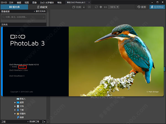Click the © Mark Bridger credit
The image size is (166, 124).
tap(153, 92)
